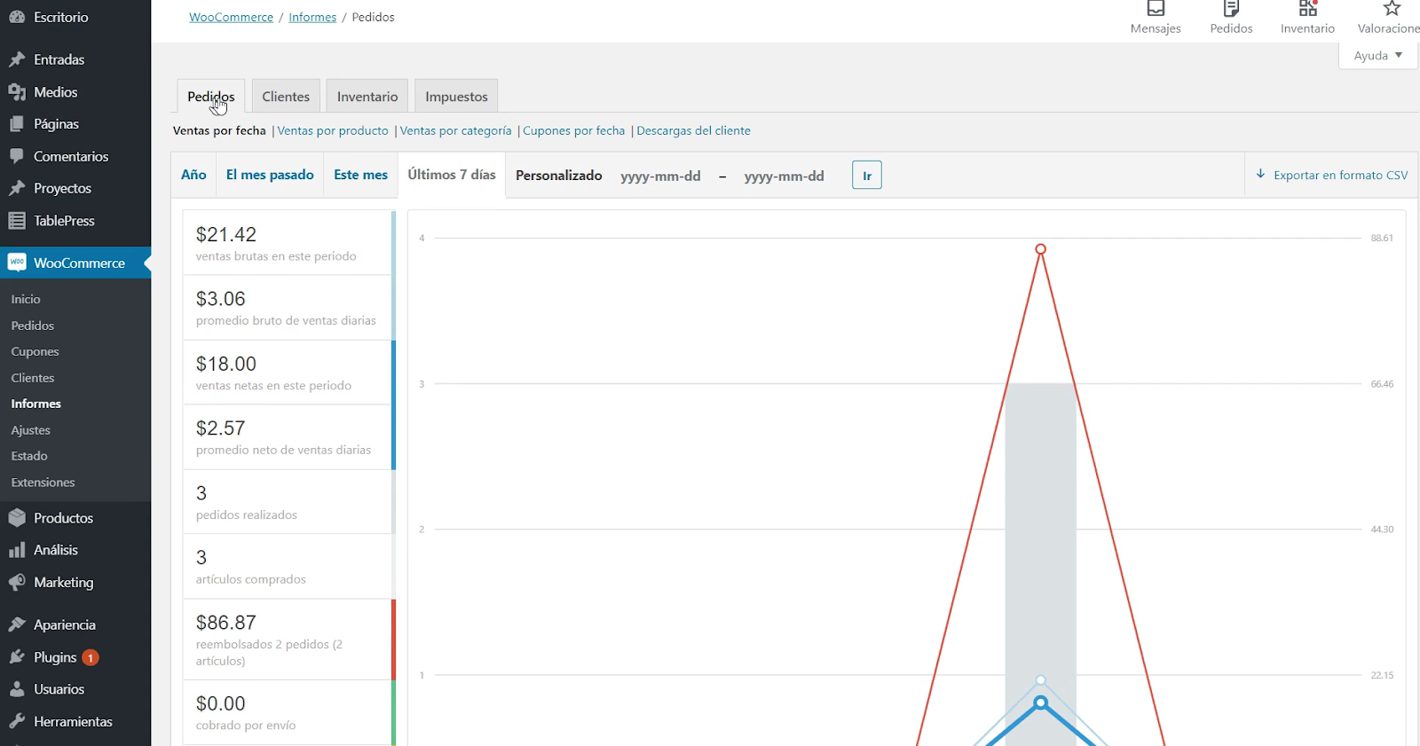Screen dimensions: 1420x746
Task: Highlight the $18.00 ventas netas legend item
Action: (289, 373)
